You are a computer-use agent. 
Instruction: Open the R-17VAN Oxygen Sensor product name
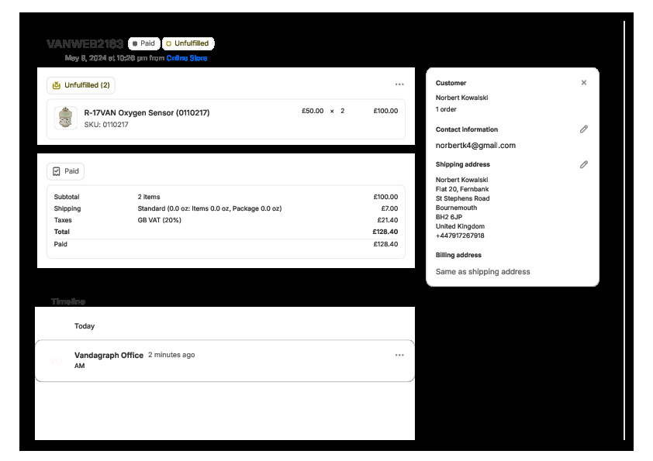click(x=147, y=112)
